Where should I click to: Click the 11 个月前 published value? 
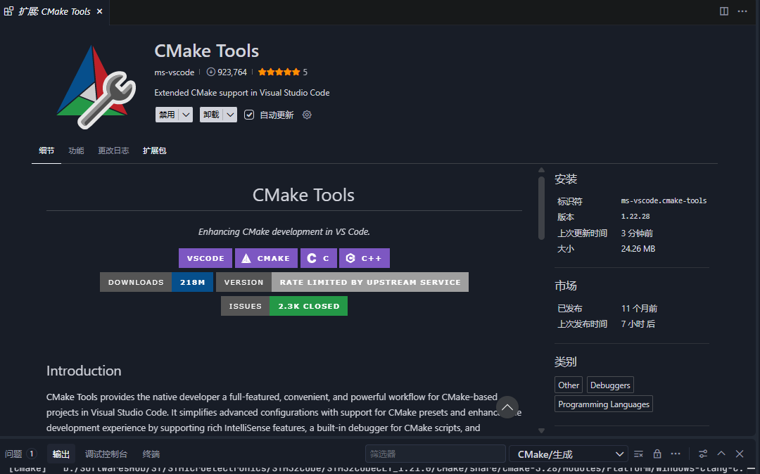click(639, 309)
